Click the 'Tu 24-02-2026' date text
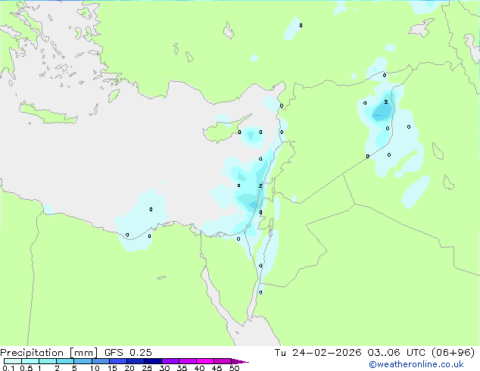480x371 pixels. (x=318, y=353)
